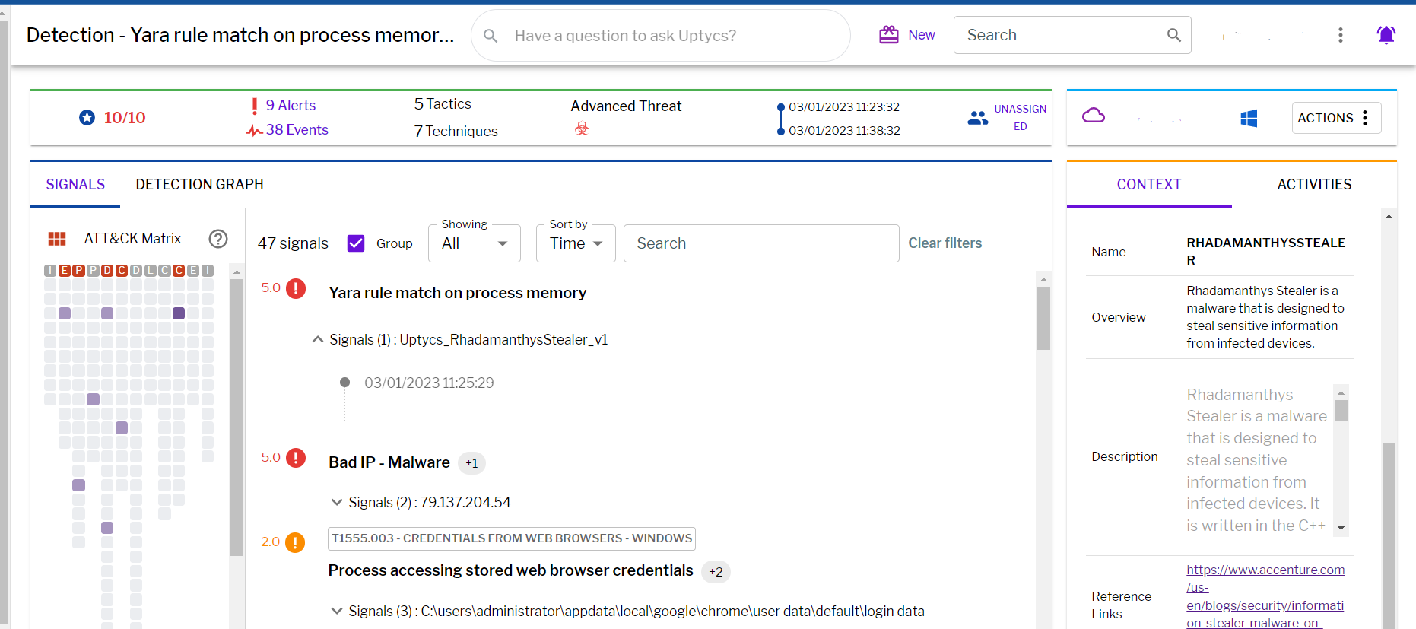The image size is (1416, 629).
Task: Expand Signals (2) 79.137.204.54 group
Action: [x=337, y=502]
